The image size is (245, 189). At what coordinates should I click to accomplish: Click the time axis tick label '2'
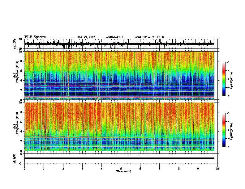[x=63, y=169]
